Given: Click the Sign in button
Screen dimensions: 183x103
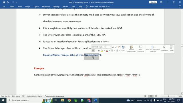Looking at the screenshot, I should [x=153, y=2].
